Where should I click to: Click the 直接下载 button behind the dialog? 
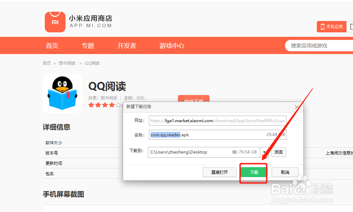(x=194, y=98)
